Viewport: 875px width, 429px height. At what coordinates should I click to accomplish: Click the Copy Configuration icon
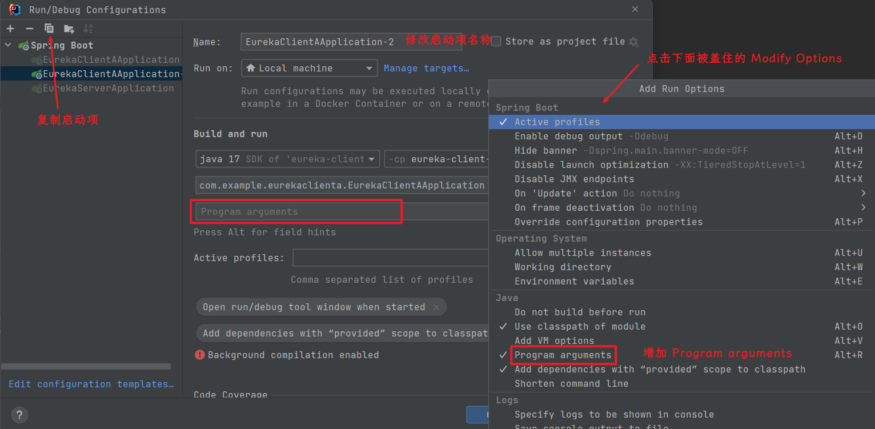(49, 29)
